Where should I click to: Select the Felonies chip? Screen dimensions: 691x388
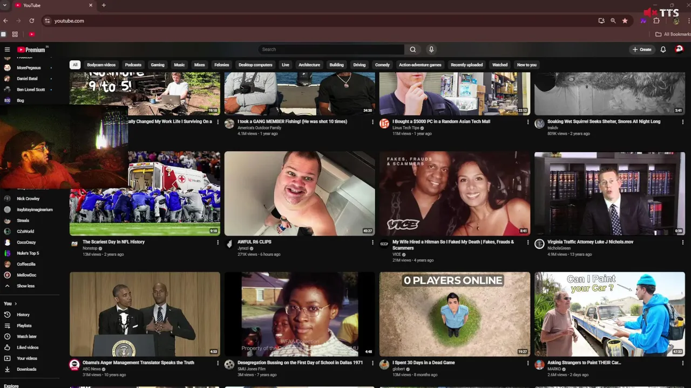pyautogui.click(x=222, y=65)
